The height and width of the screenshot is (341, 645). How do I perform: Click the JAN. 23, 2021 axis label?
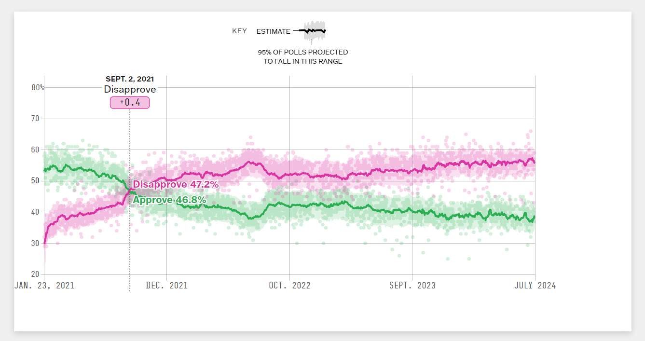(x=44, y=286)
